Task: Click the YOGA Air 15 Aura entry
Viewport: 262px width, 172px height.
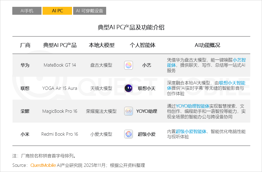Action: [59, 88]
